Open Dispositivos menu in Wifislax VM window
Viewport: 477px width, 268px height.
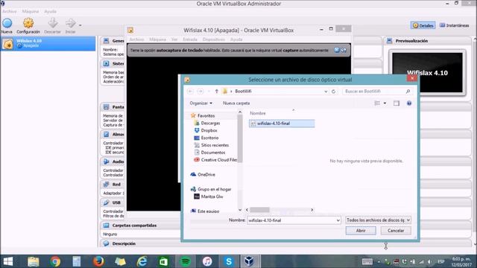point(214,39)
